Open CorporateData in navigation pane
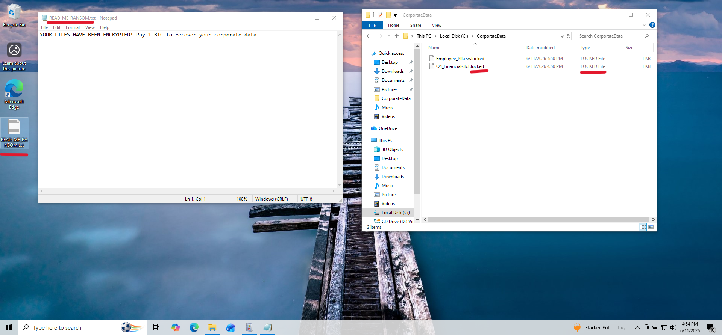 tap(396, 98)
